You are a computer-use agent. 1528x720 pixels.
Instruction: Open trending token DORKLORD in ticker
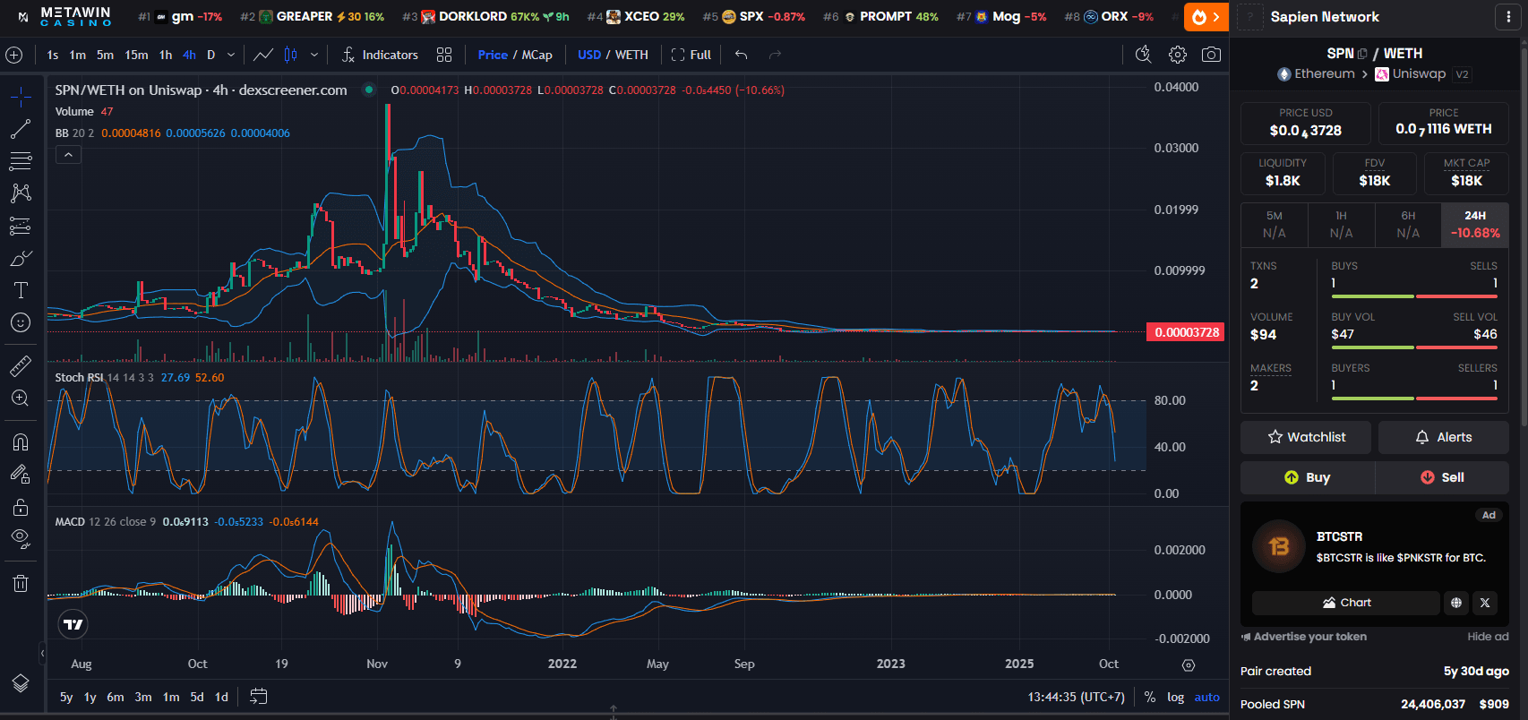point(485,16)
